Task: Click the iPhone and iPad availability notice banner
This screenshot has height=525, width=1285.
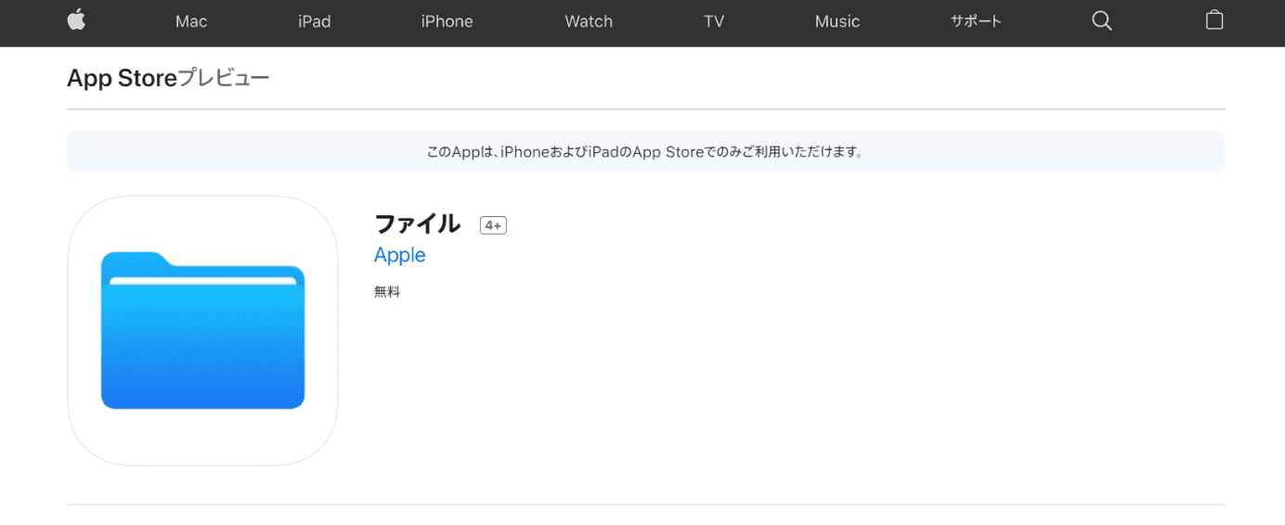Action: tap(645, 151)
